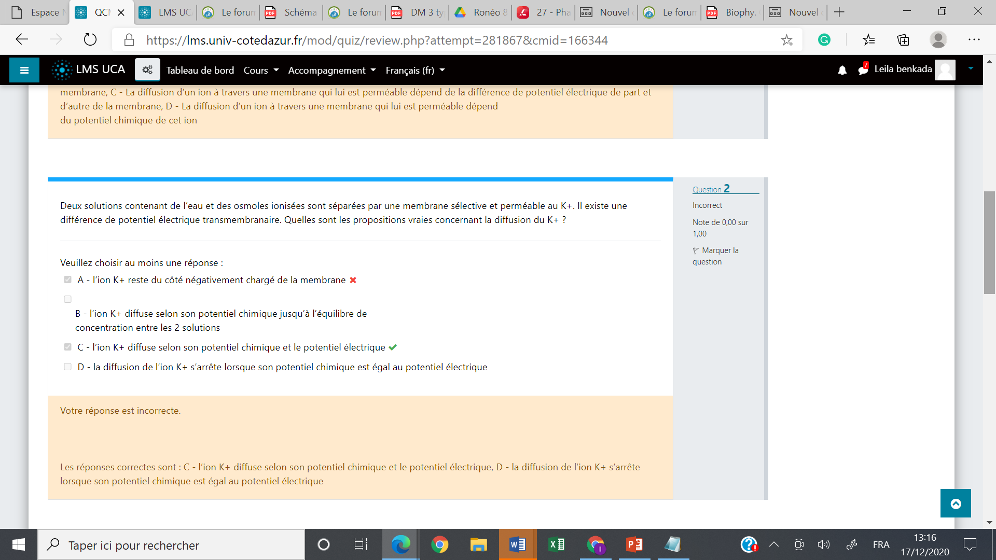Viewport: 996px width, 560px height.
Task: Open the Question 2 link
Action: click(711, 189)
